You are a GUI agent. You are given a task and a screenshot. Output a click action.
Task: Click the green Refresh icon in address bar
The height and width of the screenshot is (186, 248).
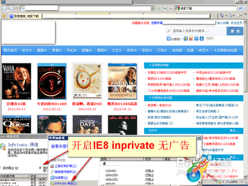coord(165,8)
